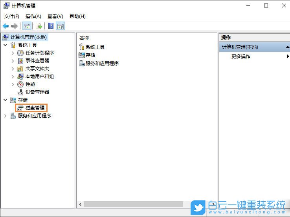Viewport: 290px width, 217px height.
Task: Toggle the show/hide console tree icon
Action: click(27, 26)
